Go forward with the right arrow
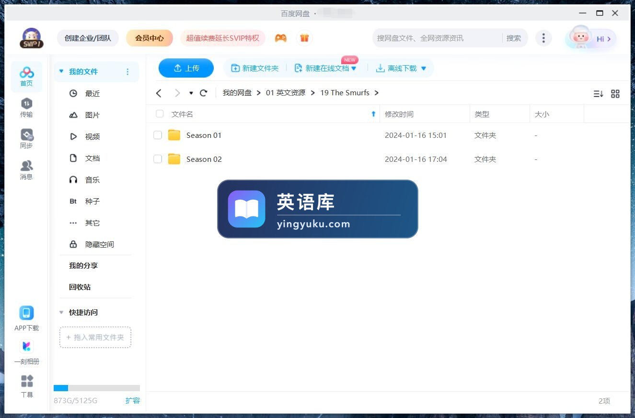635x418 pixels. (x=177, y=93)
